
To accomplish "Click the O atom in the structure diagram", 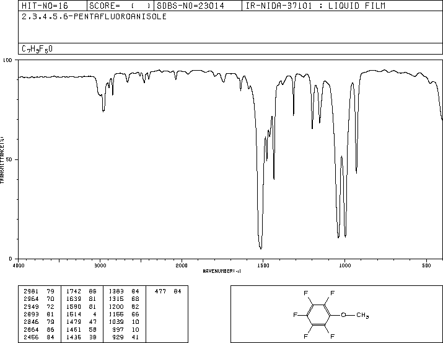I will coord(343,314).
